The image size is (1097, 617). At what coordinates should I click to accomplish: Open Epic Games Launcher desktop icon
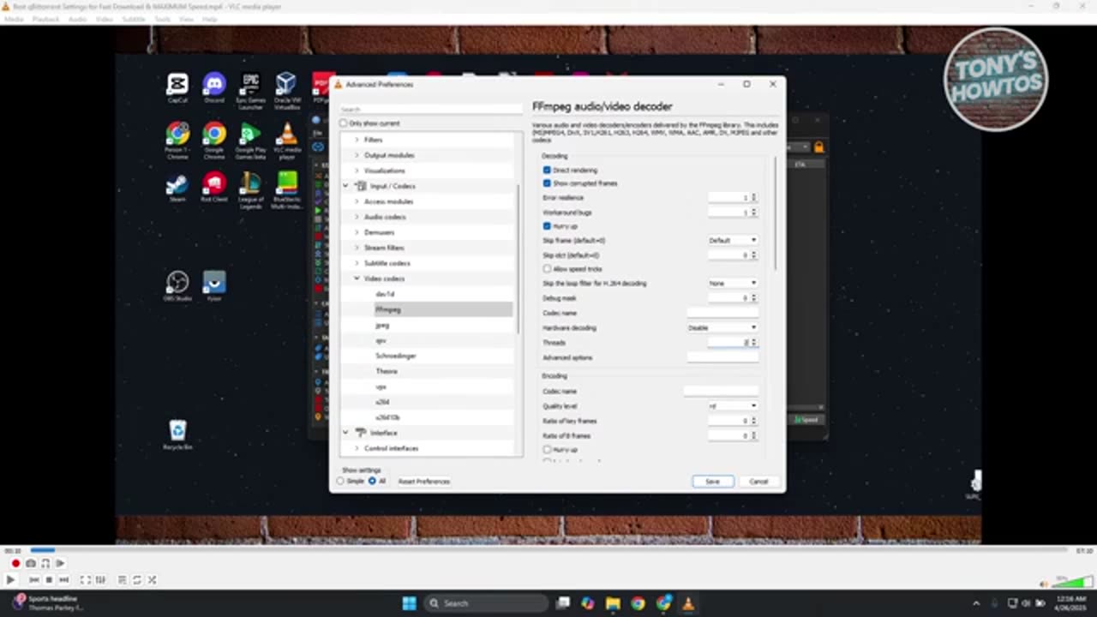tap(250, 91)
